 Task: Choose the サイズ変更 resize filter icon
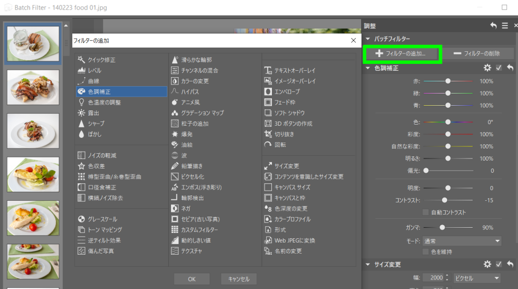(268, 166)
